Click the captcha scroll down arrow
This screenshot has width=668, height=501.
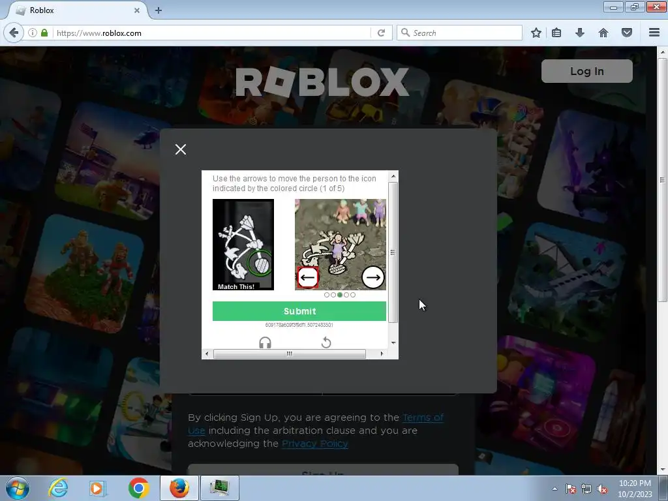coord(393,342)
